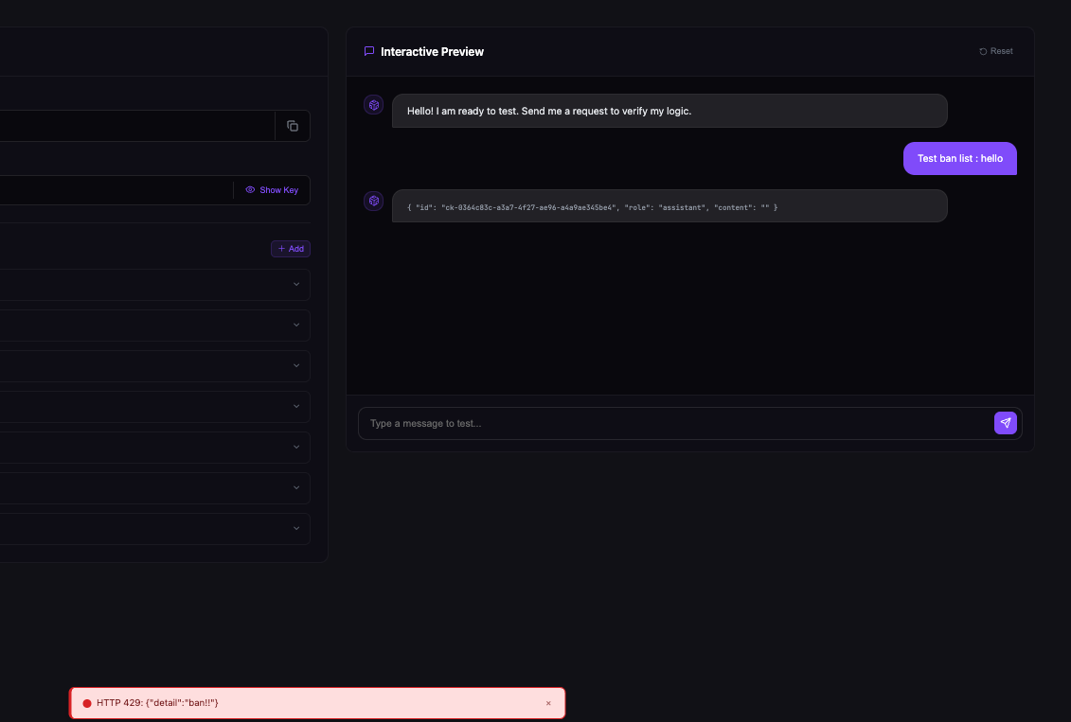Click bot avatar beside the greeting message

click(374, 105)
